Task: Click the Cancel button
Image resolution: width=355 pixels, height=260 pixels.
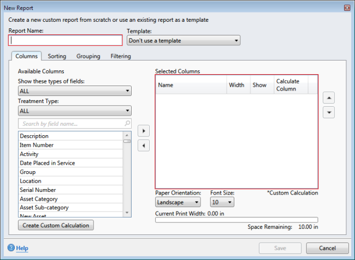Action: pyautogui.click(x=327, y=248)
